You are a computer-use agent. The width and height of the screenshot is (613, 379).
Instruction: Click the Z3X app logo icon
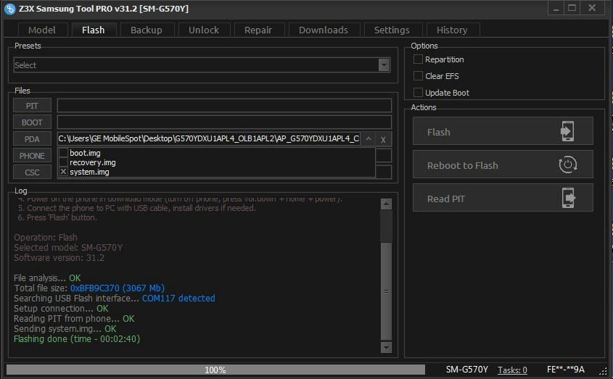point(9,9)
